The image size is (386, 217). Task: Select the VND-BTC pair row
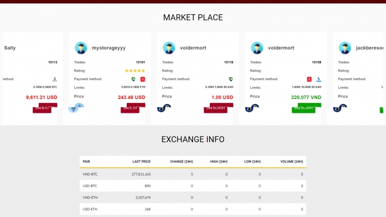[193, 174]
